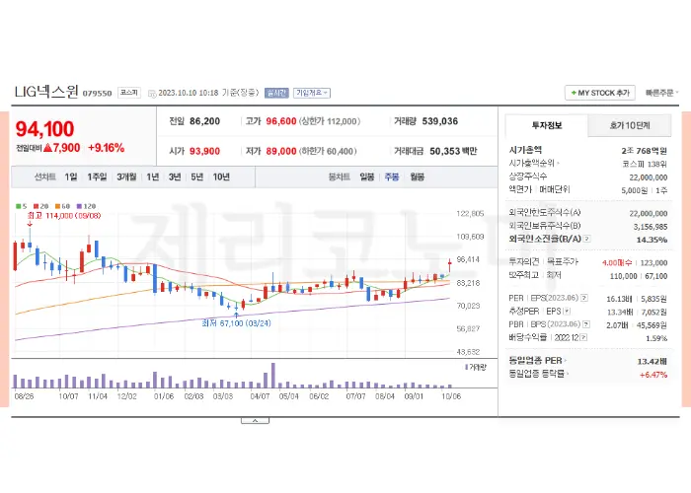
Task: Click the 목표주가 123,000 value
Action: 653,263
